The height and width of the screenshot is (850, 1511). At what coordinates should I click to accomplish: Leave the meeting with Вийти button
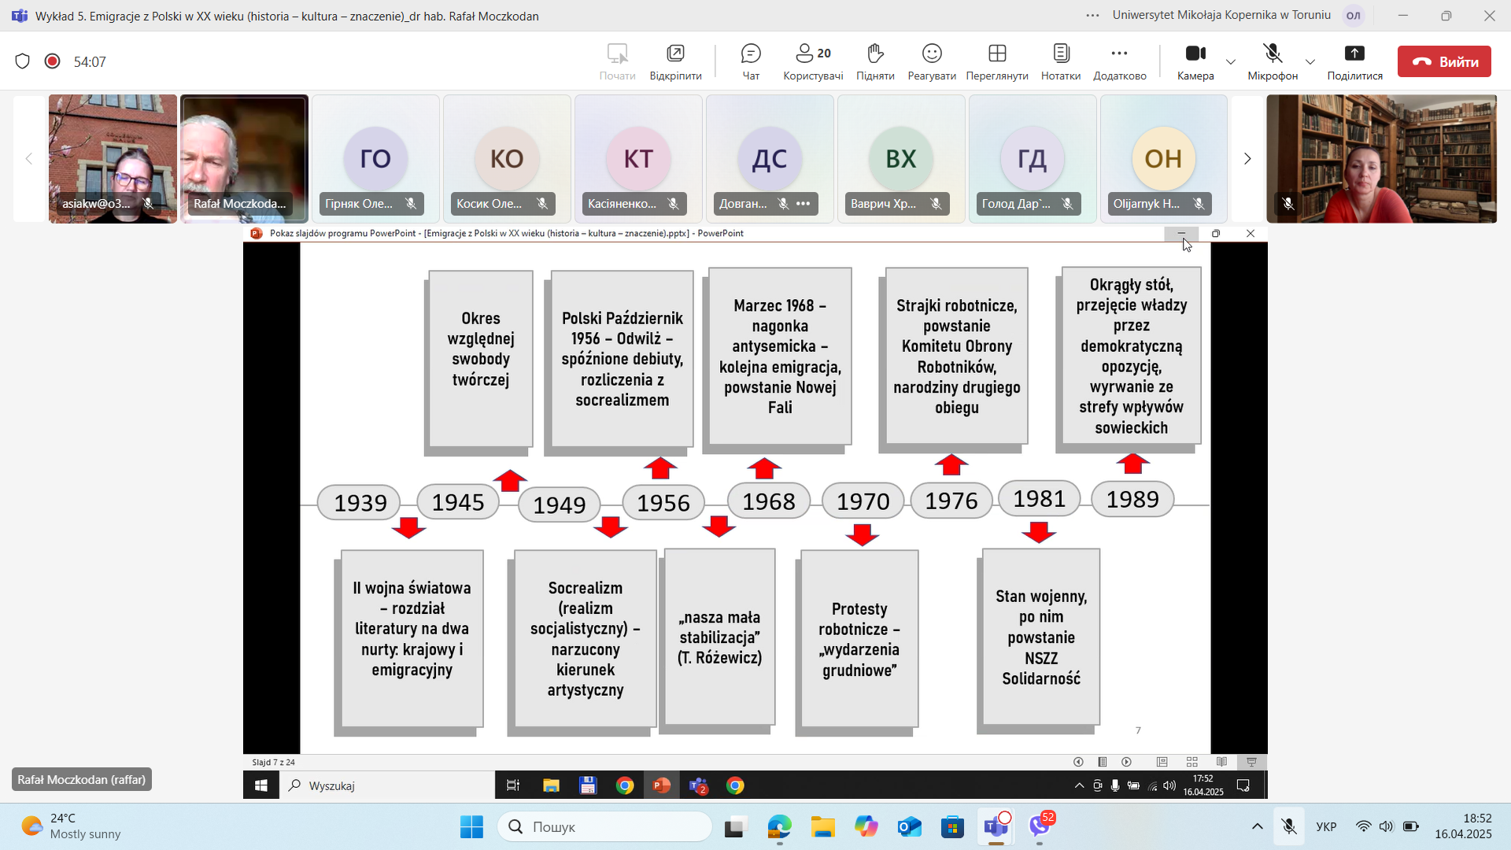coord(1443,61)
